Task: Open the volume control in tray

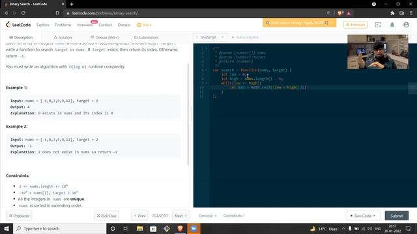Action: pos(369,229)
